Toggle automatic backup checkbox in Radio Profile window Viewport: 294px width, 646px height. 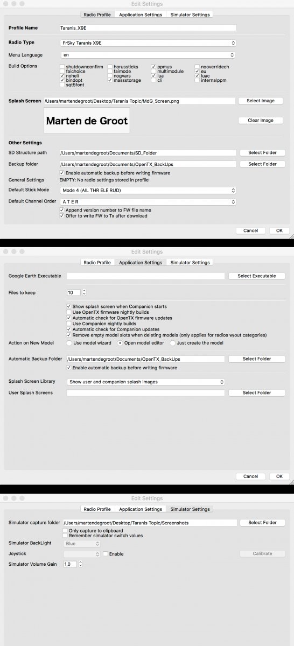[x=62, y=173]
